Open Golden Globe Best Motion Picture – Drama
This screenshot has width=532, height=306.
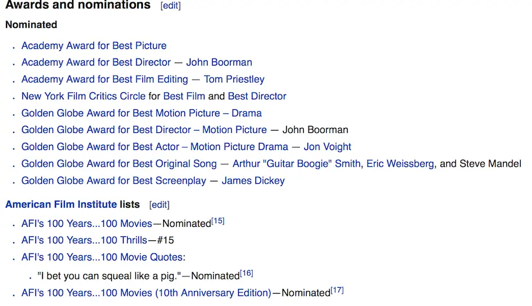(141, 113)
